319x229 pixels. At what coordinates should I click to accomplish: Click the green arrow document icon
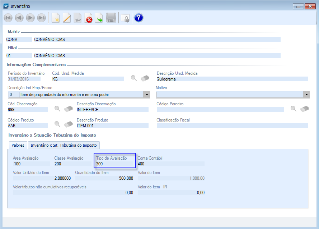coord(99,18)
